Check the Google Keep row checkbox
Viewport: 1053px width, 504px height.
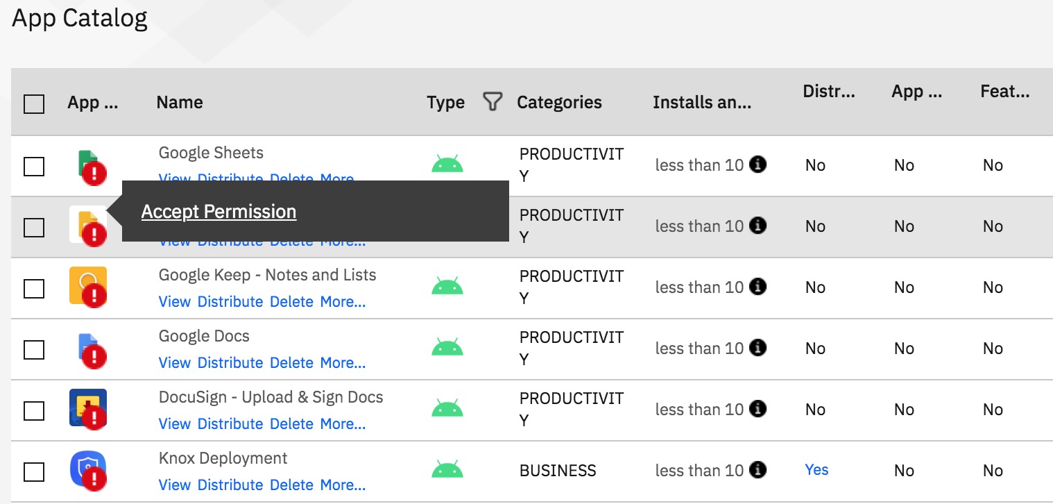(x=34, y=289)
